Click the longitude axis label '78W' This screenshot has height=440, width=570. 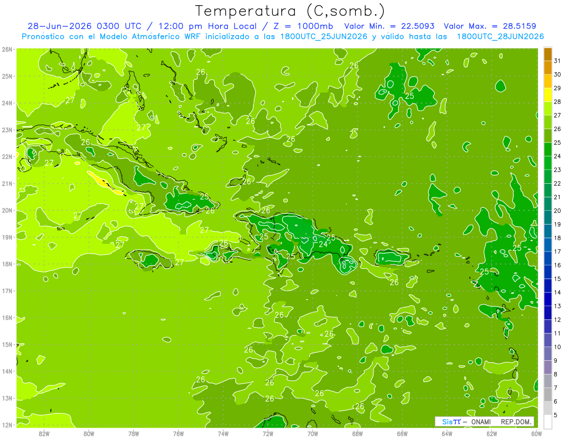tap(133, 433)
